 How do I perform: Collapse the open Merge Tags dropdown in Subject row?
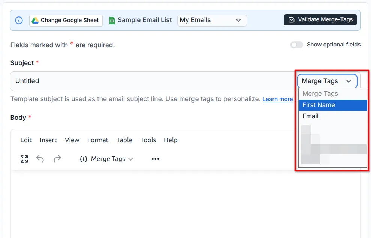click(x=349, y=81)
